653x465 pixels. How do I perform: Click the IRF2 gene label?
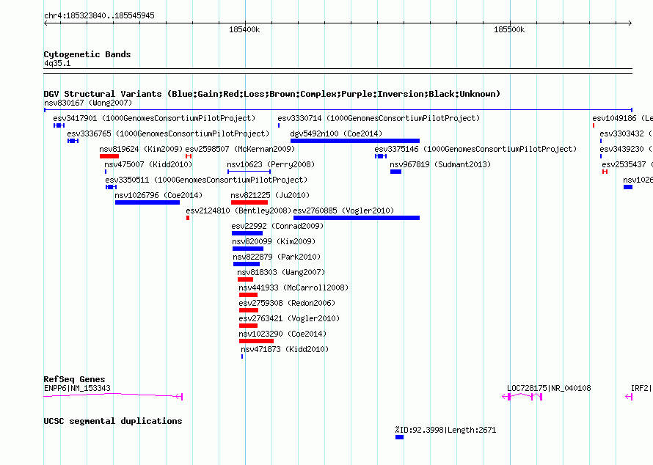(641, 389)
